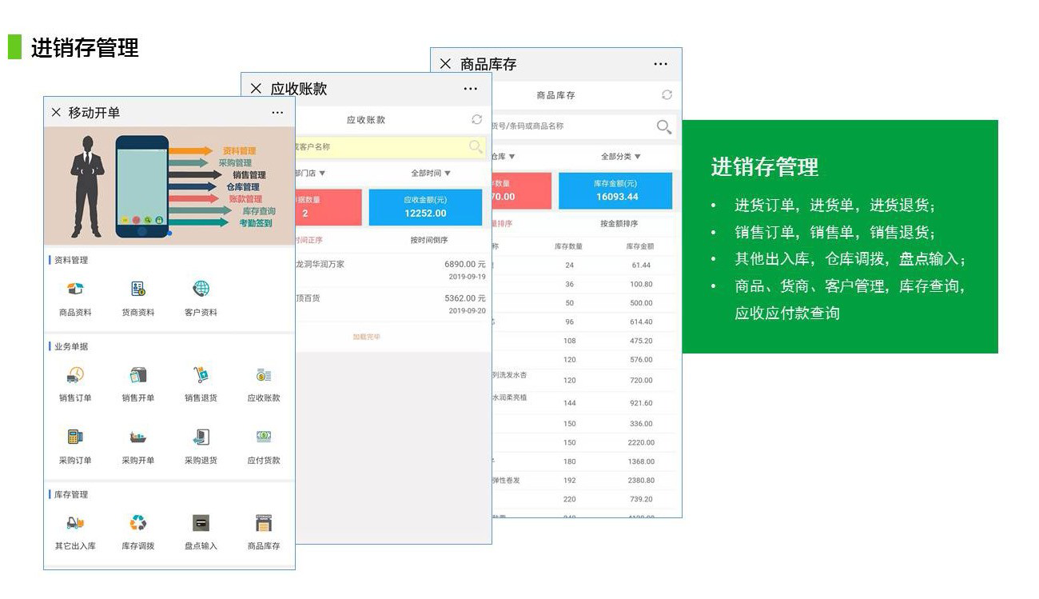Screen dimensions: 1039x599
Task: Open 销售开单 icon
Action: [x=138, y=374]
